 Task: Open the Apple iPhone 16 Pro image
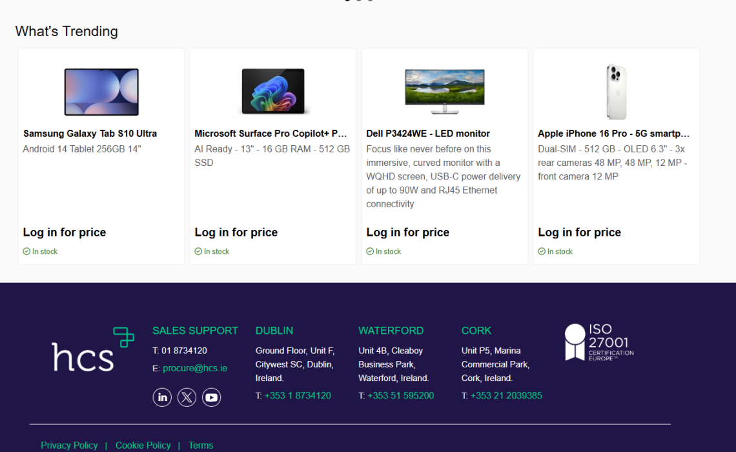coord(616,92)
